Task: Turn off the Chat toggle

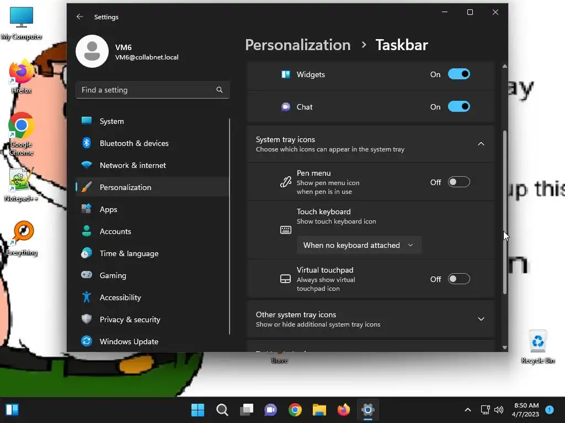Action: 459,107
